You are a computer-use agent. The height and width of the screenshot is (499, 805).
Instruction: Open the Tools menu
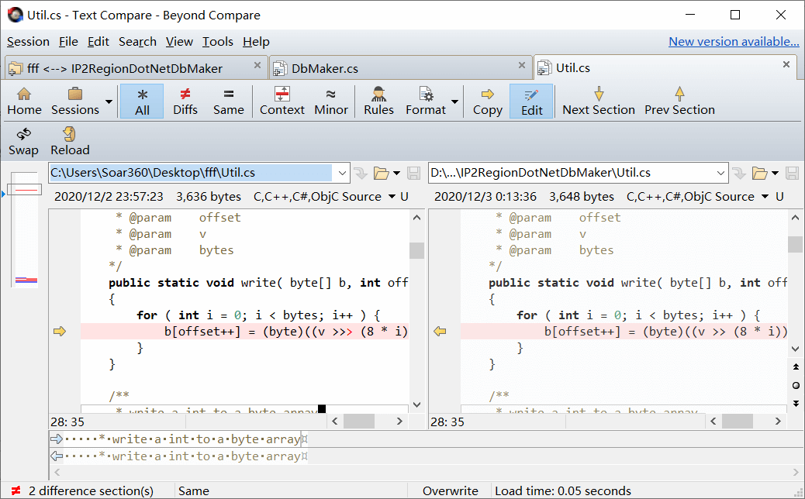218,42
